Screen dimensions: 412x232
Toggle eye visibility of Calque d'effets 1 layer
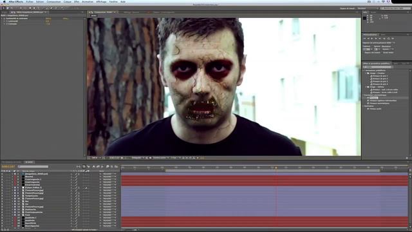[2, 188]
